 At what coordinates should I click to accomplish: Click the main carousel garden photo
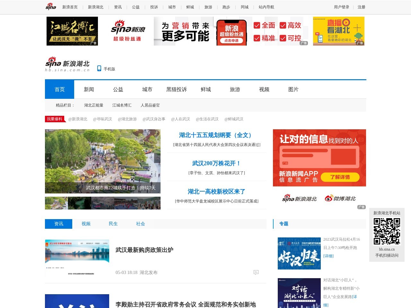point(103,161)
